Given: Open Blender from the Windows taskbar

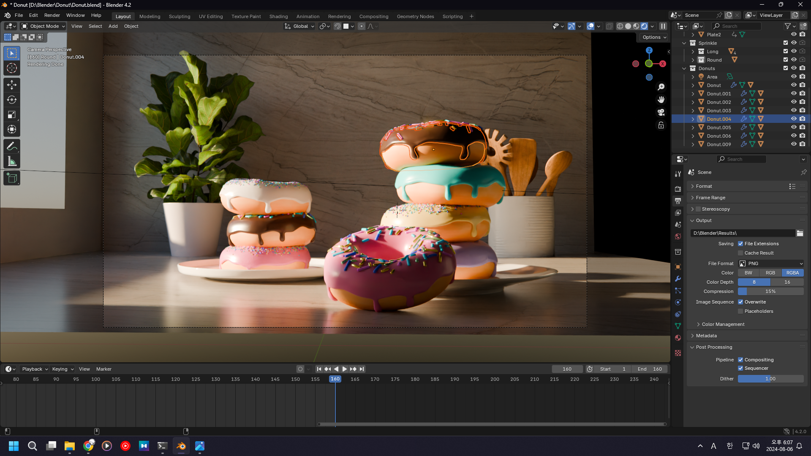Looking at the screenshot, I should pos(181,446).
